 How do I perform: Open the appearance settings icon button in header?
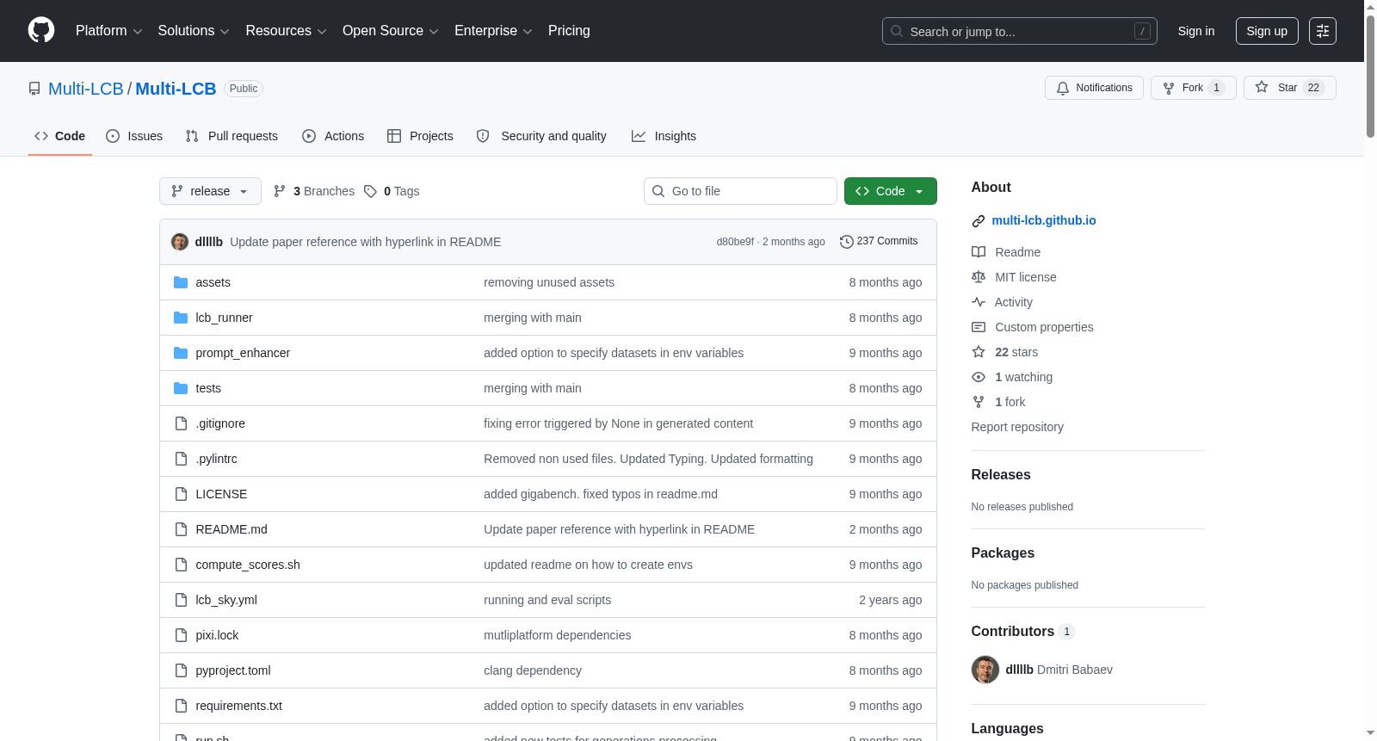pos(1323,31)
